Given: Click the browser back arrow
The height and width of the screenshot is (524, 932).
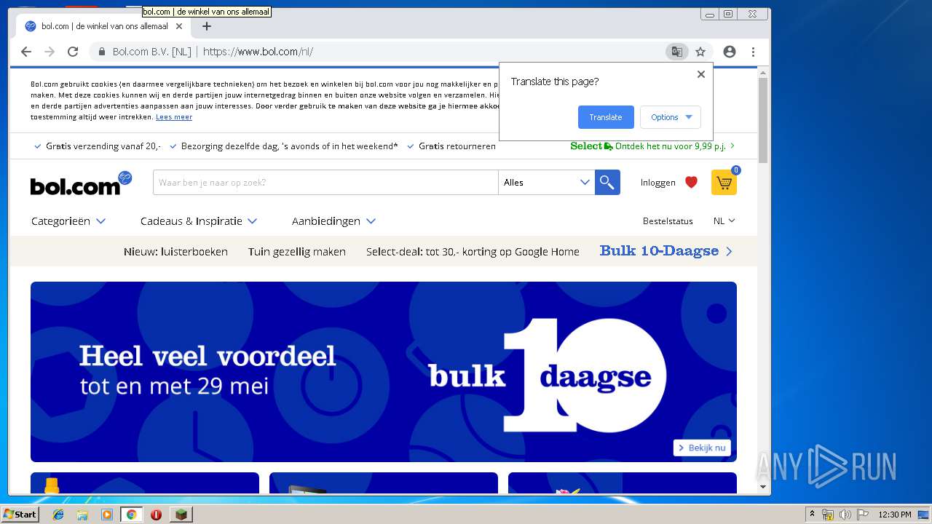Looking at the screenshot, I should coord(26,52).
